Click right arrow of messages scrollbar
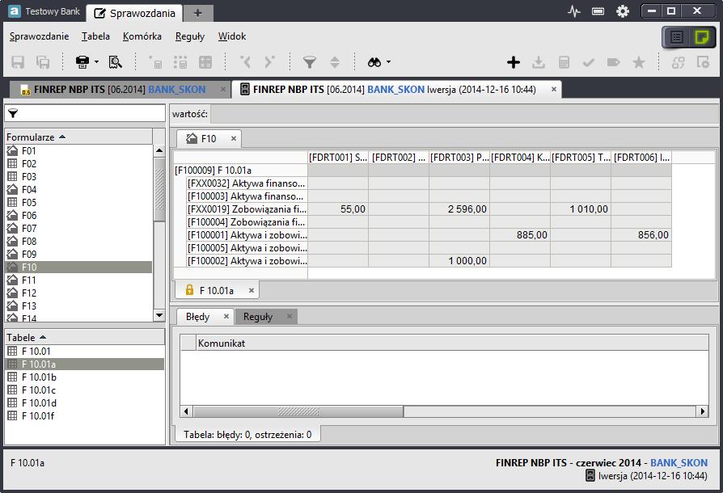723x493 pixels. tap(702, 411)
